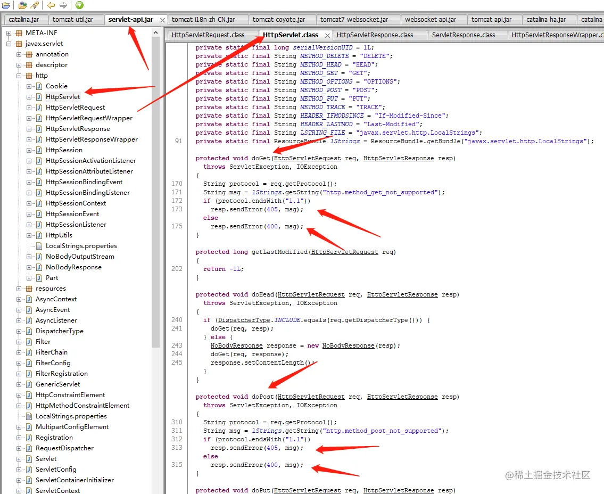Collapse the javax.servlet package node
604x494 pixels.
coord(8,43)
